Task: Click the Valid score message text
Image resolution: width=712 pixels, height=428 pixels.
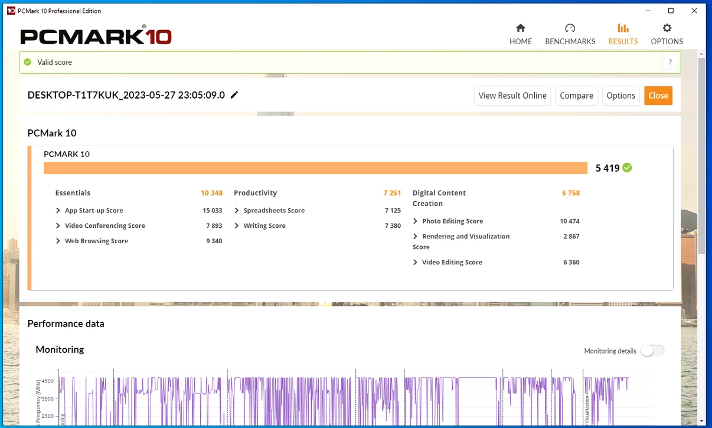Action: tap(54, 62)
